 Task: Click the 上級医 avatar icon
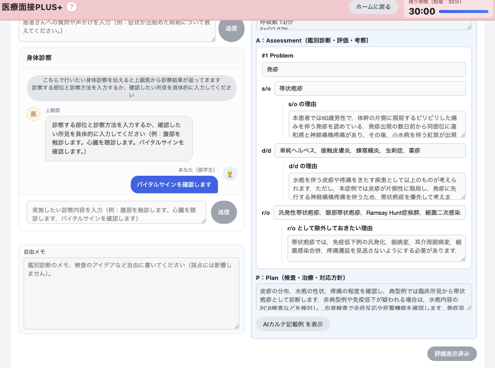coord(34,114)
